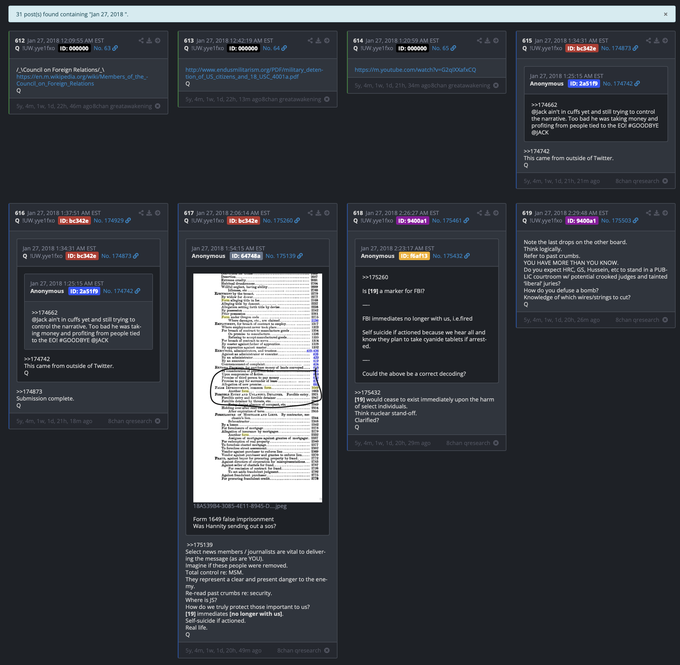Share post 618
Viewport: 680px width, 665px height.
(479, 213)
